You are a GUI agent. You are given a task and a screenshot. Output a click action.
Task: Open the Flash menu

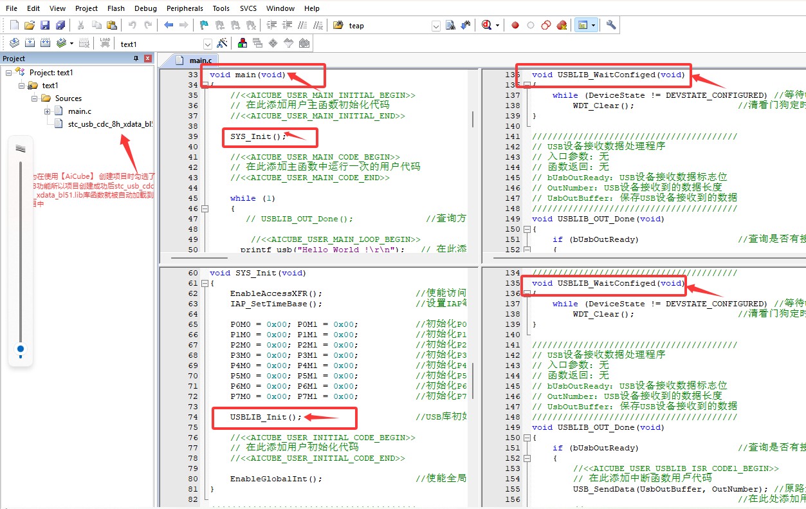click(116, 8)
